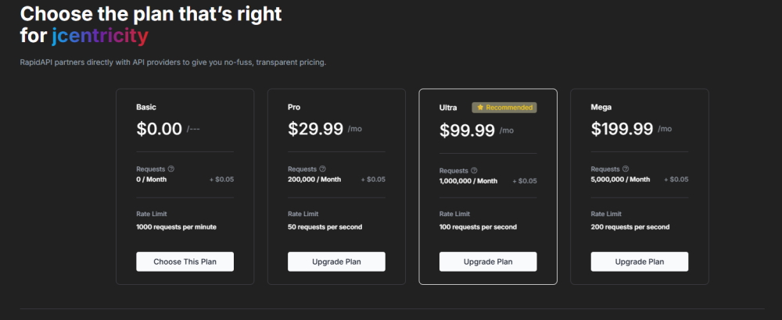Click the 100 requests per second text
782x320 pixels.
(478, 227)
